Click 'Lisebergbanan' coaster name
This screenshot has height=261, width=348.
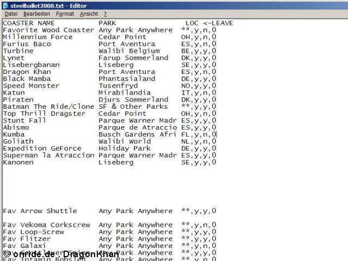(32, 65)
